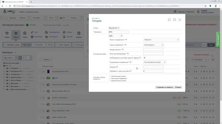Click into the Название field containing DPD
222x124 pixels.
(x=119, y=32)
